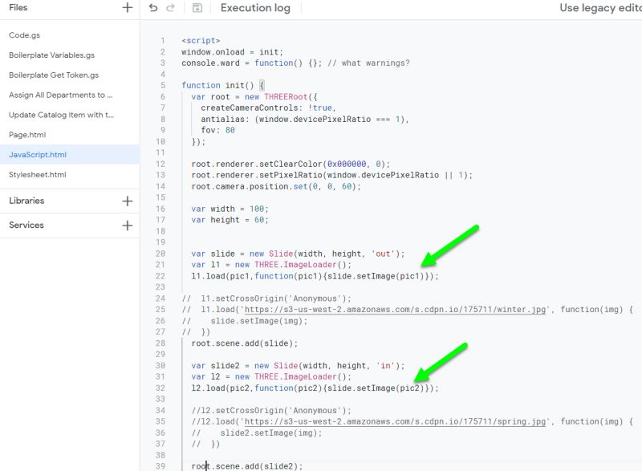Open Boilerplate Get Token.gs

point(53,75)
